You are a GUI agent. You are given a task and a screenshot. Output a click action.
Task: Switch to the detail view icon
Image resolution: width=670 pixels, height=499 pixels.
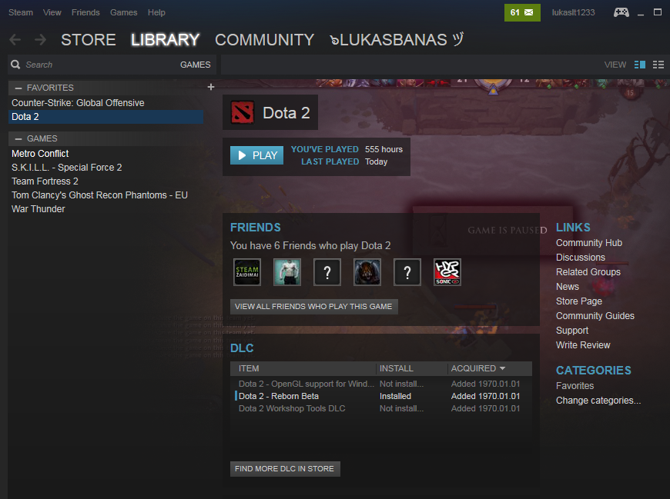[x=640, y=65]
